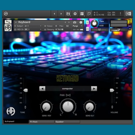Click the header volume slider
Screen dimensions: 135x135
(x=119, y=30)
